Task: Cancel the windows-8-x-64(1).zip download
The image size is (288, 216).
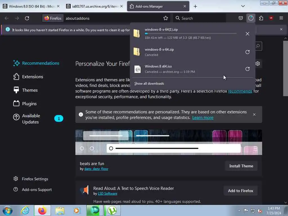Action: click(247, 34)
